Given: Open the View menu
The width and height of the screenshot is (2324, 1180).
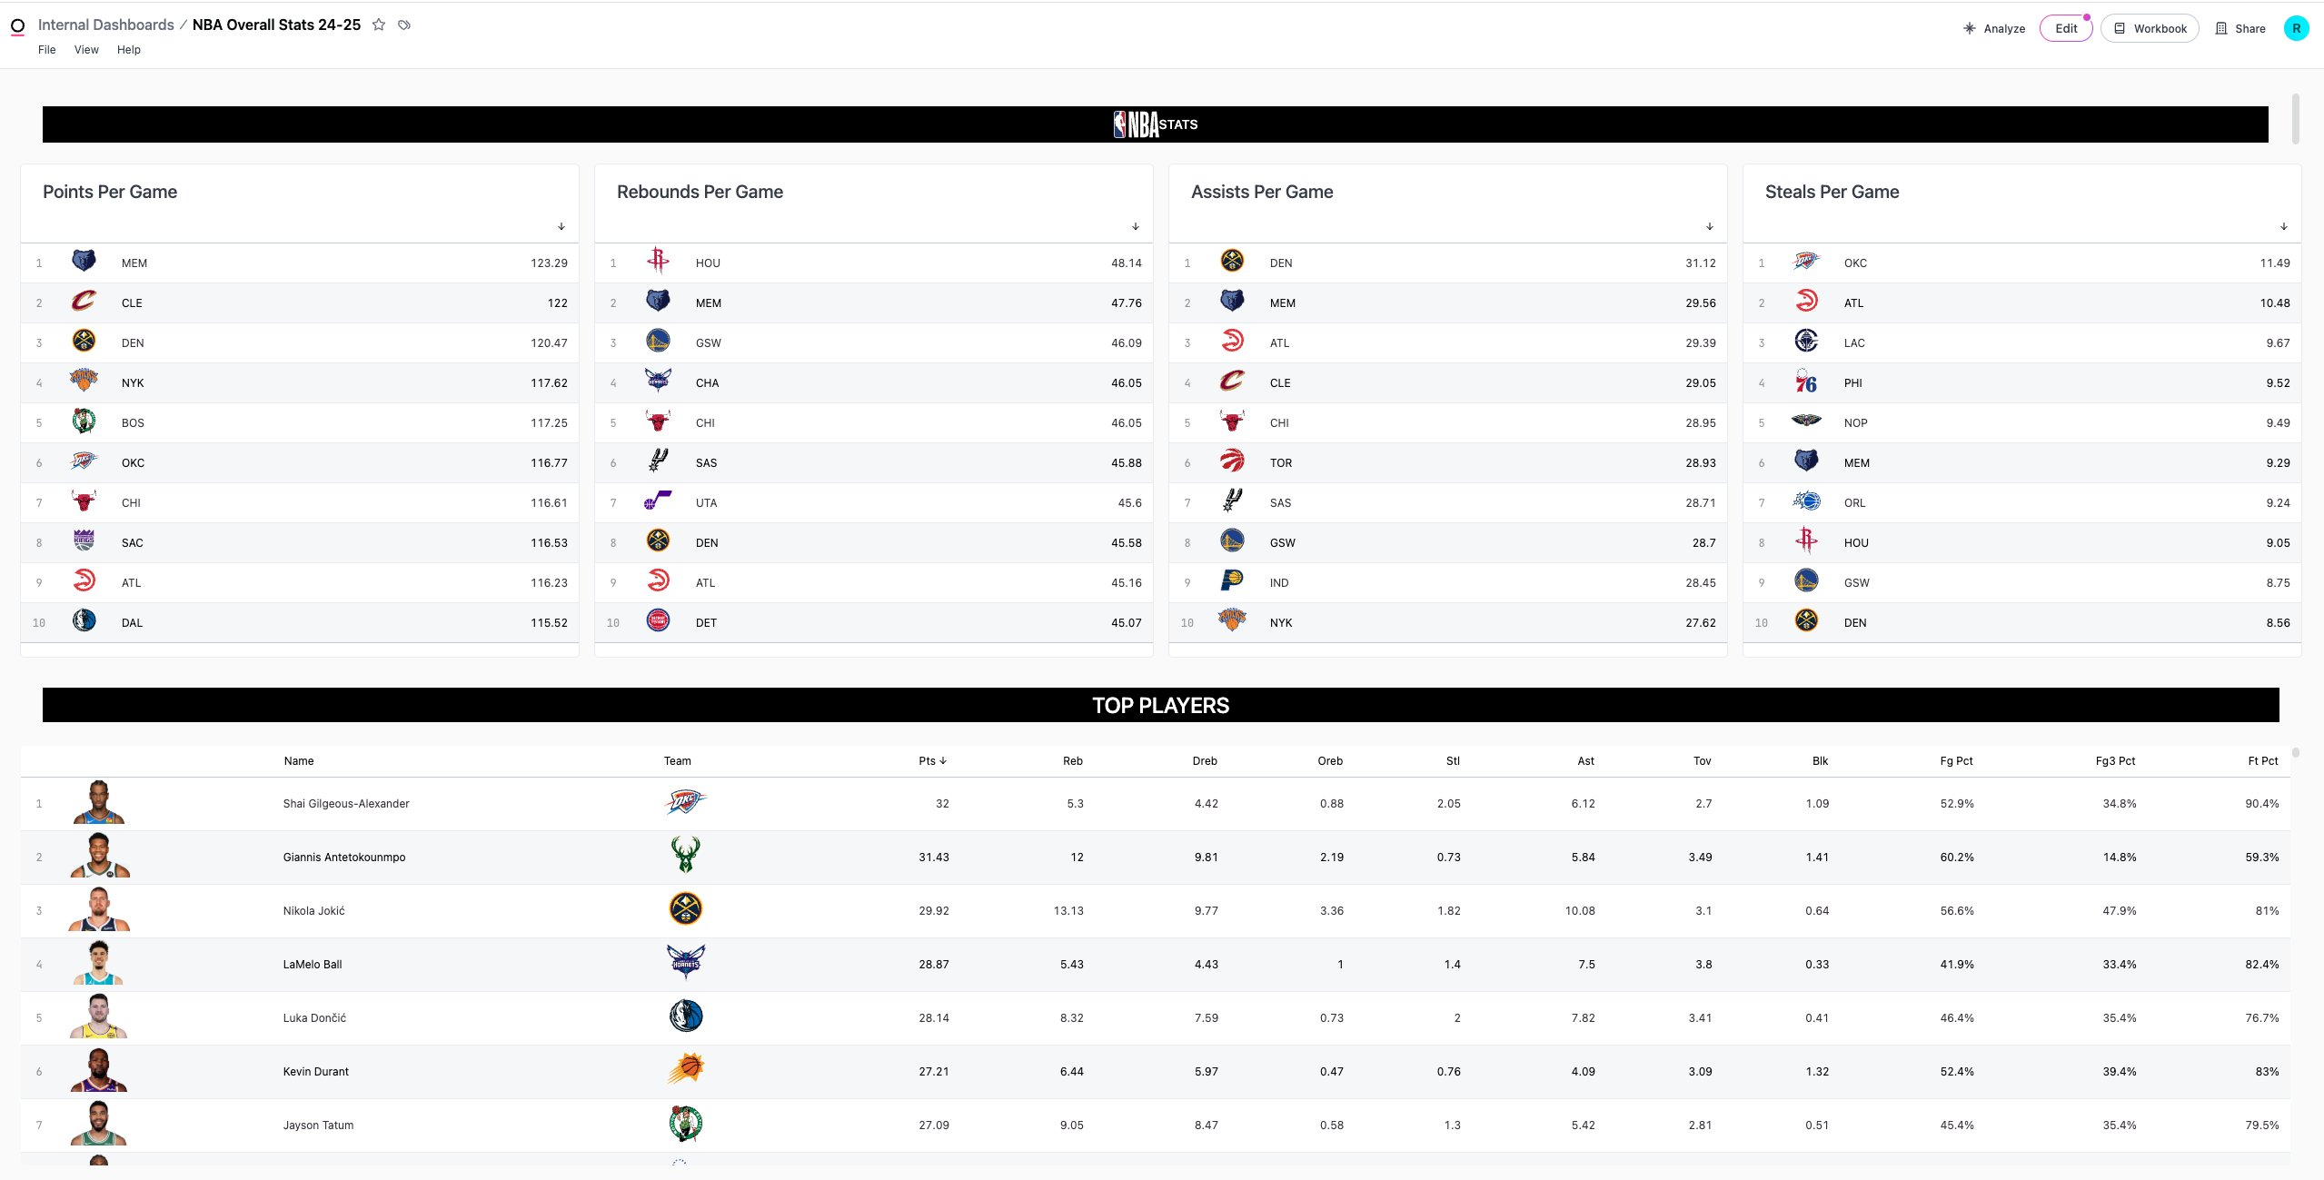Looking at the screenshot, I should 86,50.
